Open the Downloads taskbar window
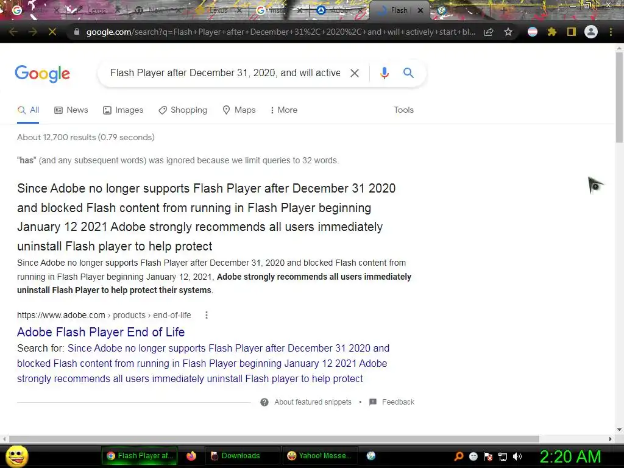 click(x=241, y=456)
